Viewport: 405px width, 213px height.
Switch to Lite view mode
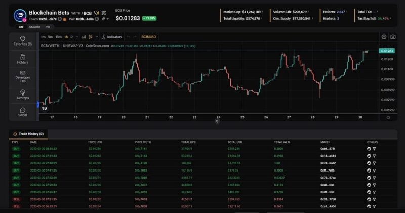point(21,27)
